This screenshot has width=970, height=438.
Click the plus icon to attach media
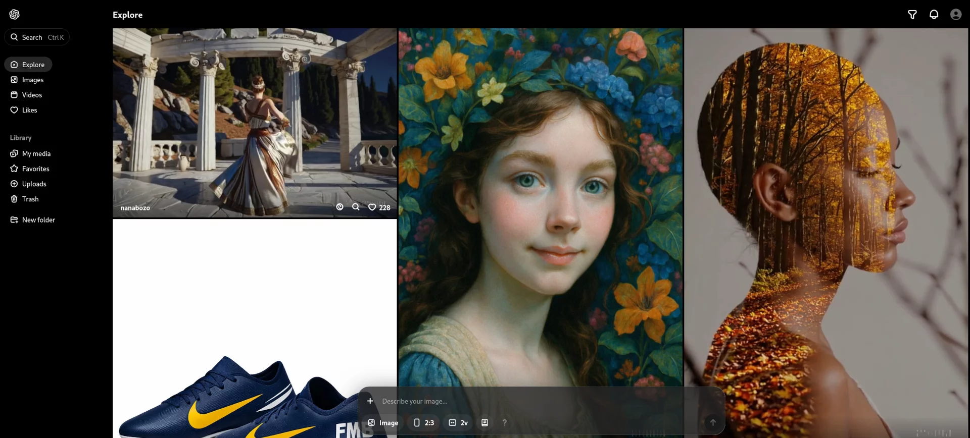pos(370,401)
